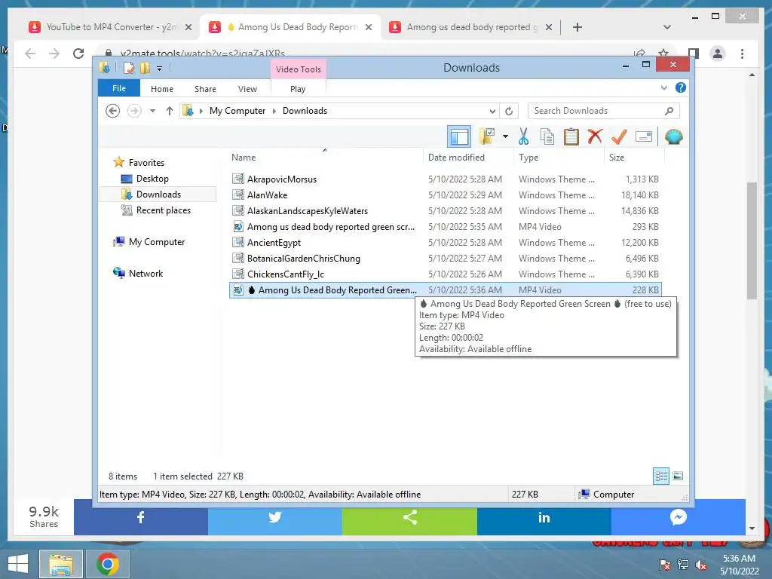Share on LinkedIn button

point(544,517)
